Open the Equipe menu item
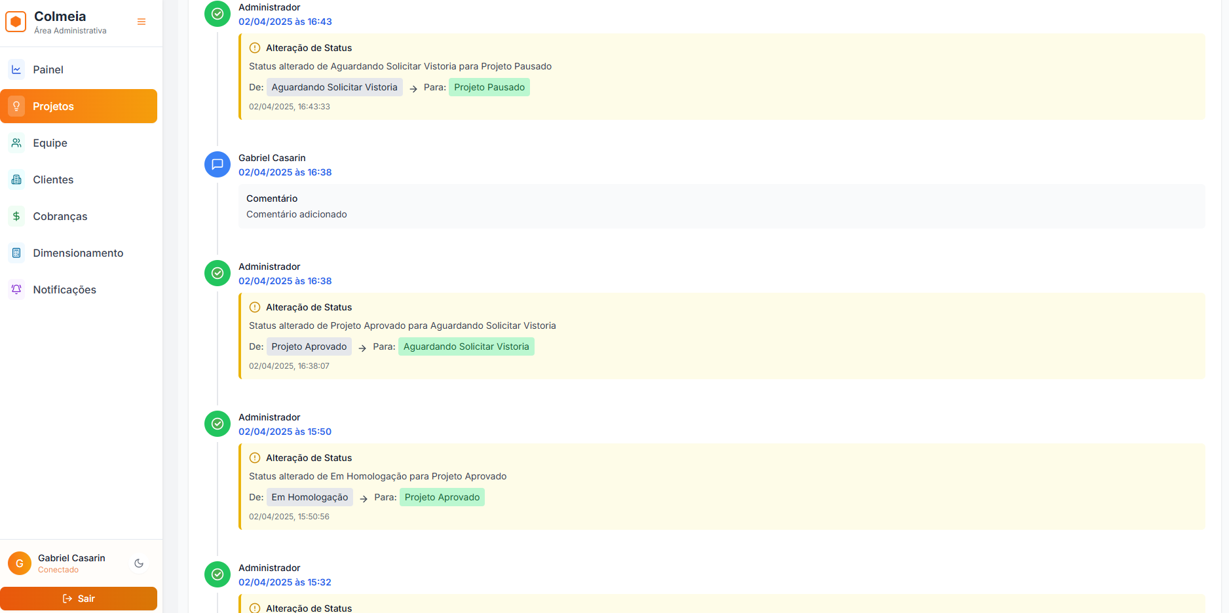This screenshot has width=1229, height=613. coord(79,143)
